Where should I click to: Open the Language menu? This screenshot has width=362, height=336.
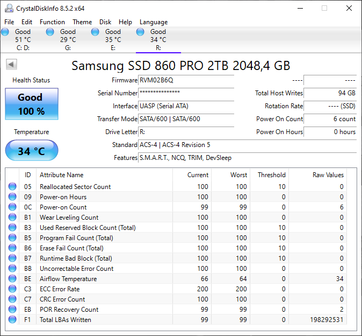coord(154,22)
